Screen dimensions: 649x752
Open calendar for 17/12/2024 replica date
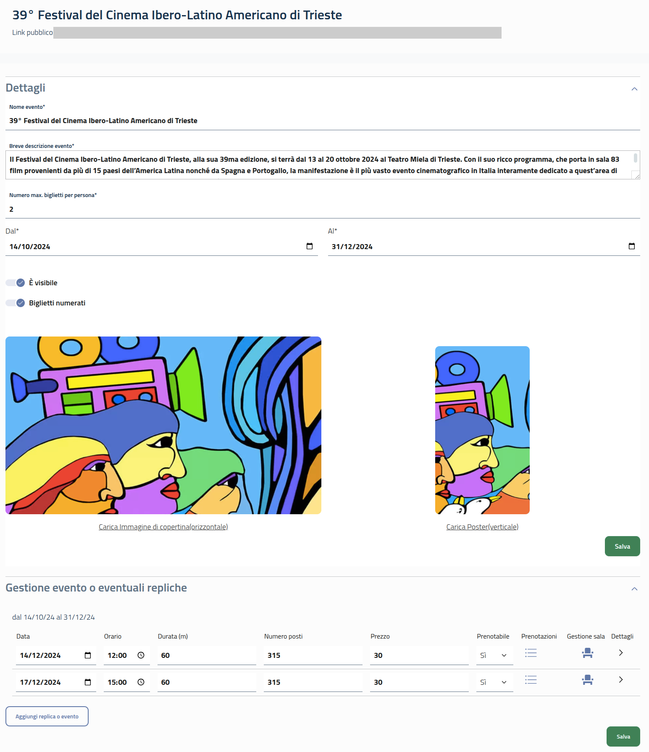[x=88, y=682]
